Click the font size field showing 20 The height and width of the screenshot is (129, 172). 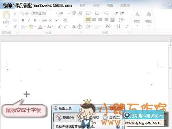click(x=63, y=13)
